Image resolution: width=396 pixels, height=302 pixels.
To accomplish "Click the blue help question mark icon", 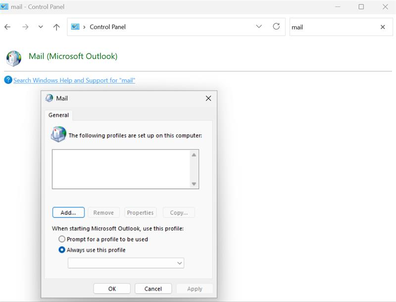I will click(x=8, y=80).
